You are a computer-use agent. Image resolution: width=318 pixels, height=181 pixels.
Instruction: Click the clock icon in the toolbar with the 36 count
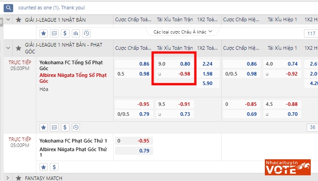(76, 128)
